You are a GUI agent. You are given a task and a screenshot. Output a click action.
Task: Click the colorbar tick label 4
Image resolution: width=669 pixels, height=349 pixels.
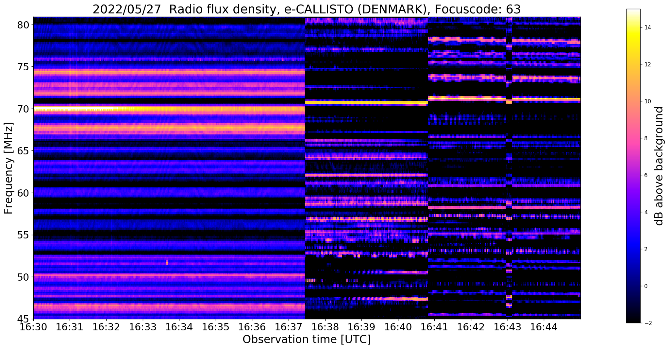(645, 212)
